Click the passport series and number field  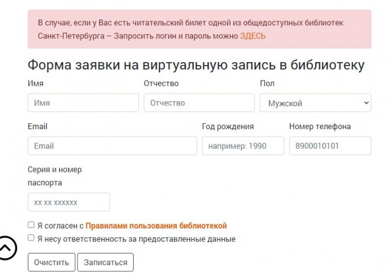(x=69, y=202)
